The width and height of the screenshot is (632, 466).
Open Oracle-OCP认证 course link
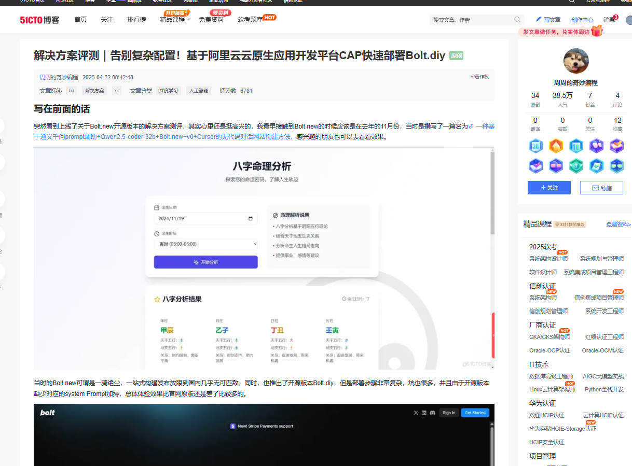549,350
